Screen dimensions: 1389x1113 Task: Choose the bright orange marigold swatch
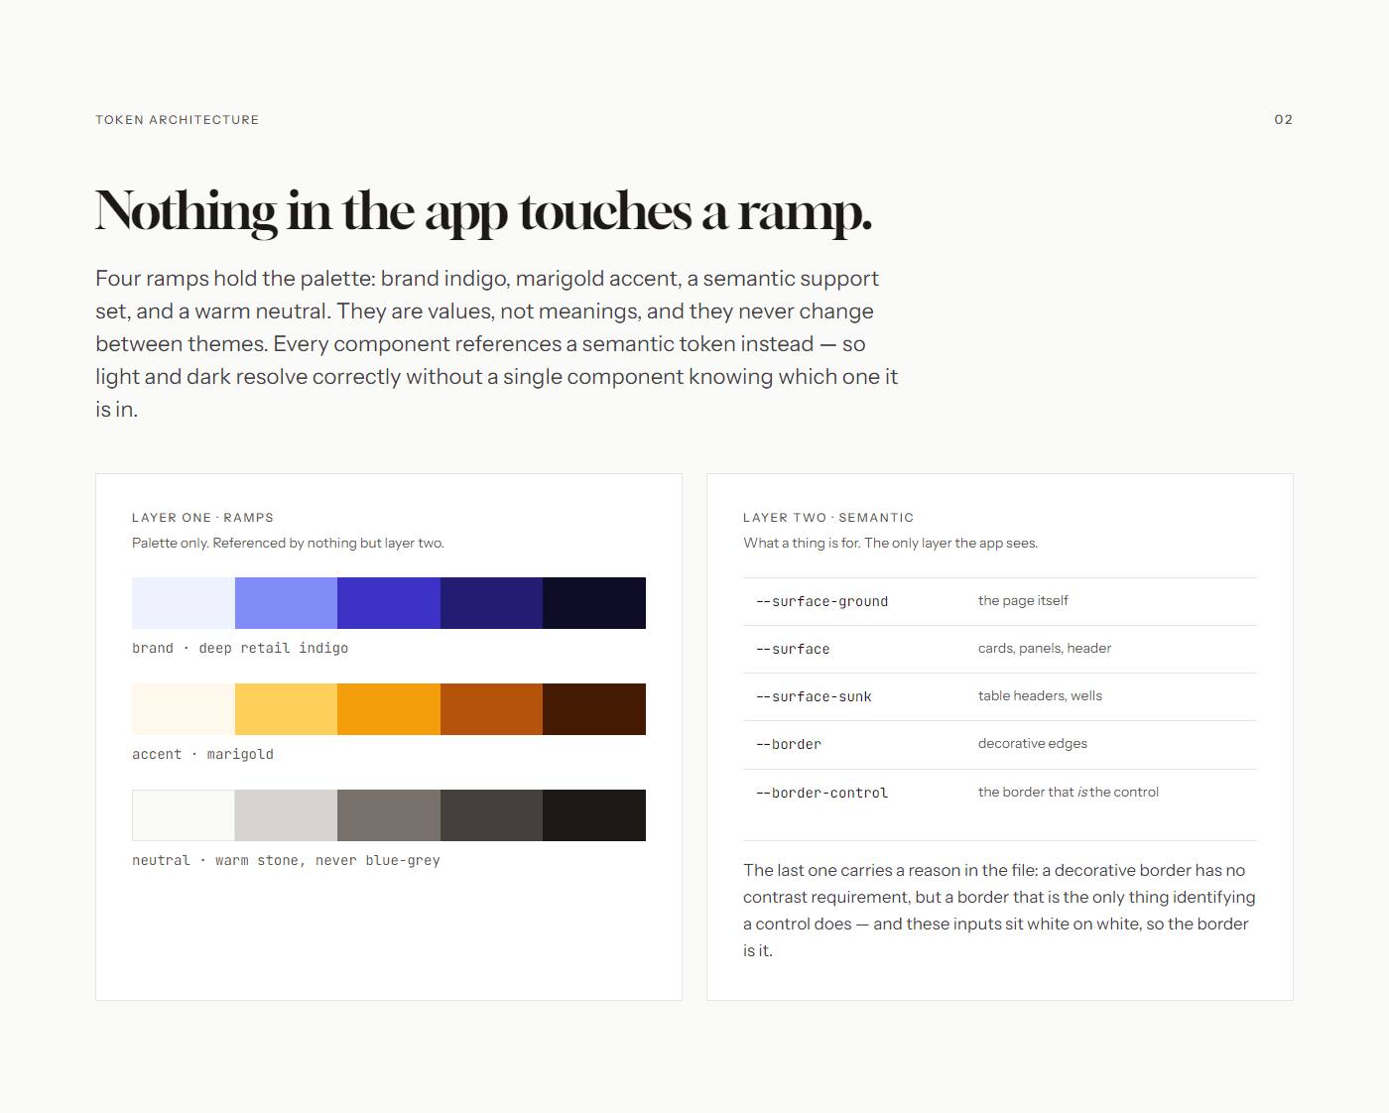[x=389, y=709]
